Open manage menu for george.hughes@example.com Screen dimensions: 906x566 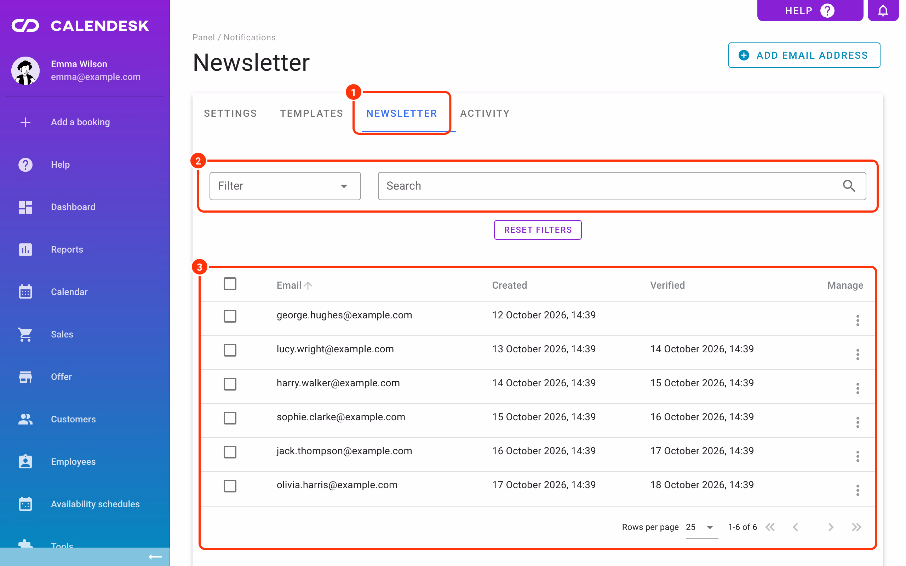pos(857,320)
